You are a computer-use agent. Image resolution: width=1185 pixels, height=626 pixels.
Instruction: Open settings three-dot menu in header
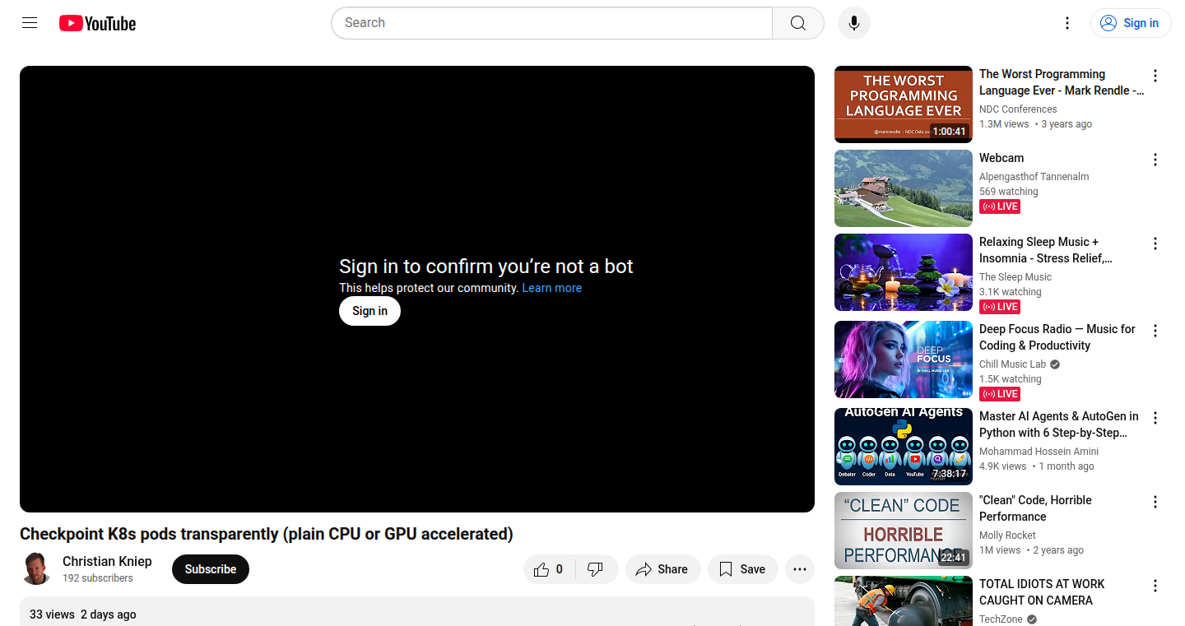(x=1067, y=23)
